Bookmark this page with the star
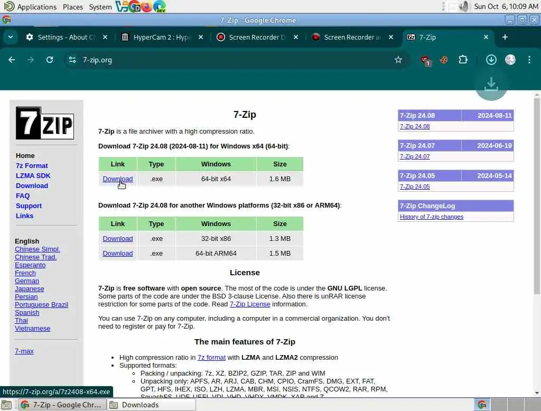The height and width of the screenshot is (411, 541). point(398,60)
